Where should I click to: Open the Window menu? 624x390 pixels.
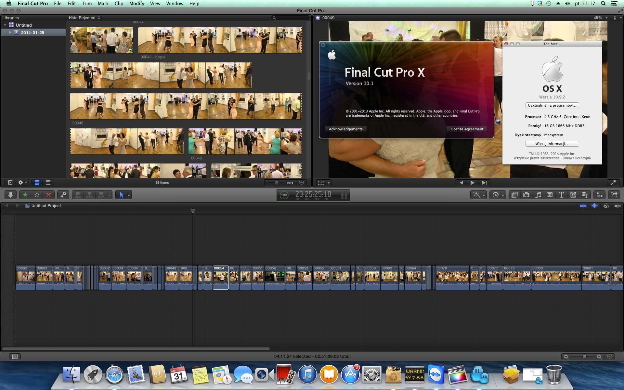[175, 4]
